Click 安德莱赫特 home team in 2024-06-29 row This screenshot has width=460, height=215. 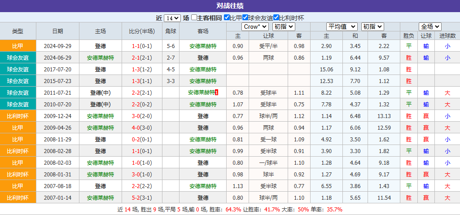coord(101,58)
